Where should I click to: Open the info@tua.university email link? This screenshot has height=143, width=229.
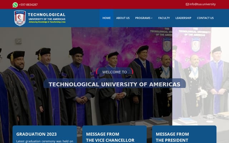click(203, 4)
